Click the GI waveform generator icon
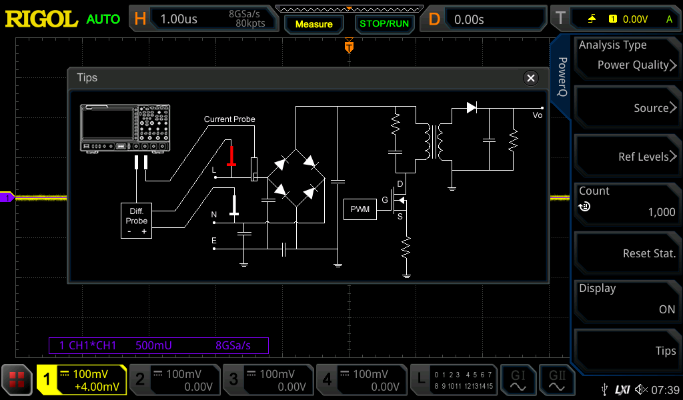The height and width of the screenshot is (400, 683). pos(518,380)
